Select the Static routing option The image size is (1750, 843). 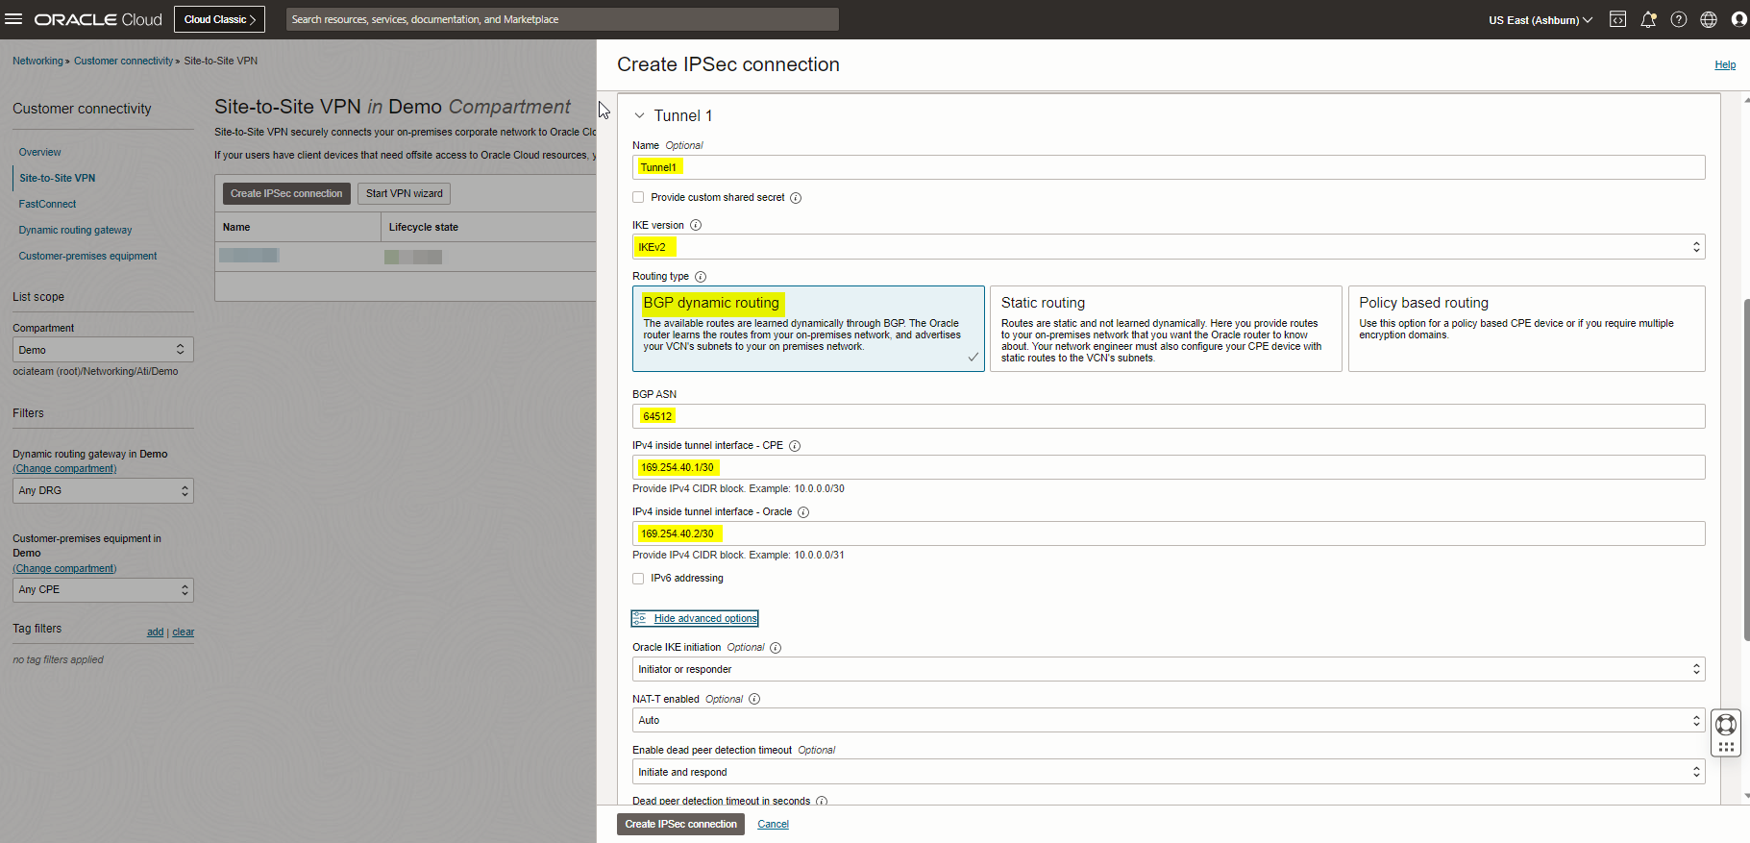tap(1165, 329)
